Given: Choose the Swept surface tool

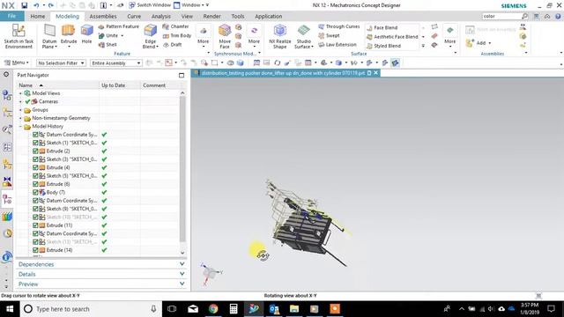Looking at the screenshot, I should tap(329, 35).
